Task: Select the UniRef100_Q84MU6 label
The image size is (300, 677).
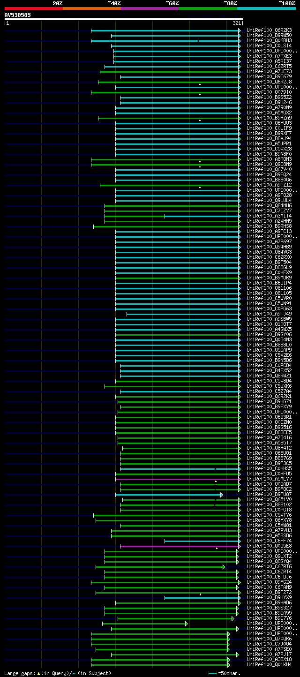Action: pyautogui.click(x=269, y=206)
